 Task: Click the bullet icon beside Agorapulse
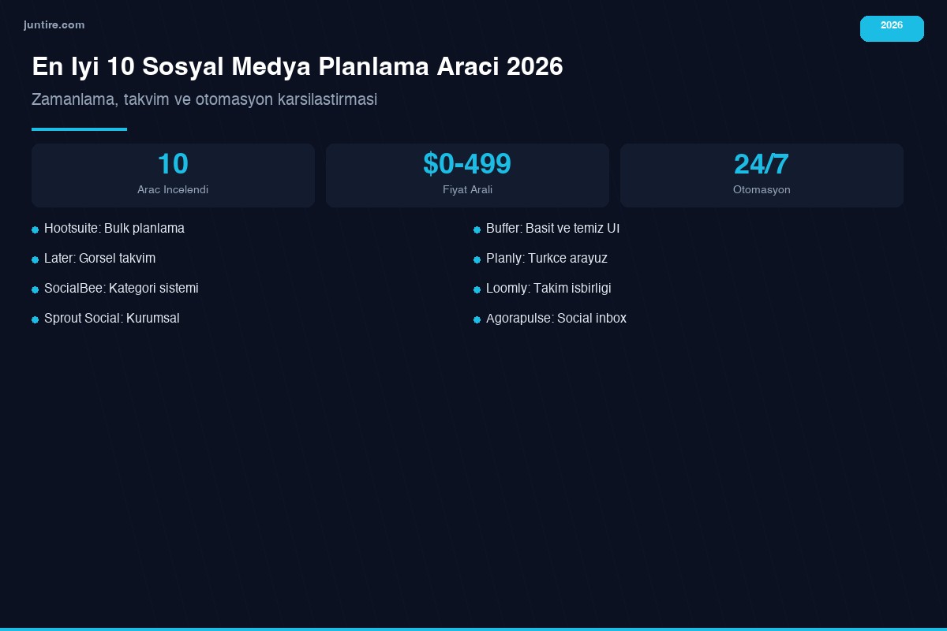pyautogui.click(x=477, y=320)
